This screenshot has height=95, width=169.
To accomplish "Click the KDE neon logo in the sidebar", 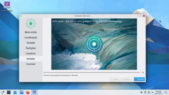I will (x=31, y=23).
